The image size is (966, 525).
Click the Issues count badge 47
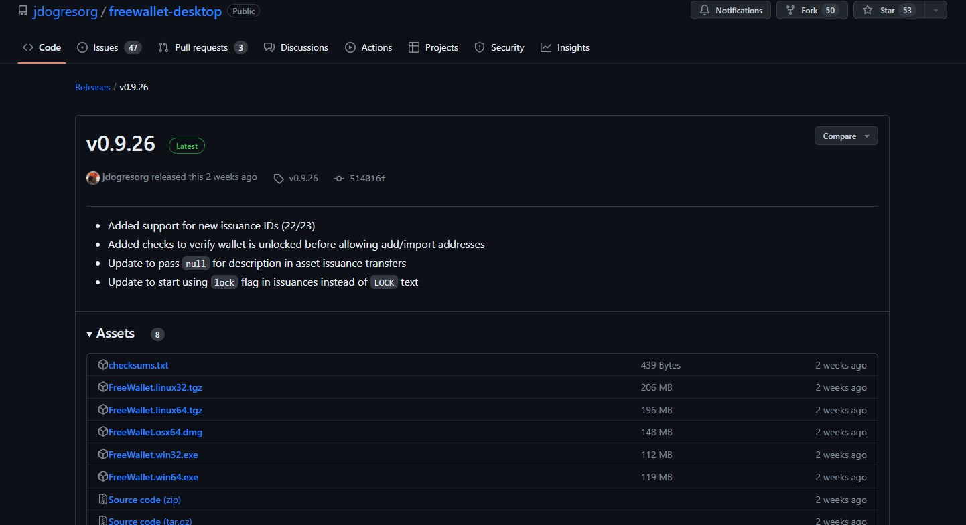tap(133, 47)
